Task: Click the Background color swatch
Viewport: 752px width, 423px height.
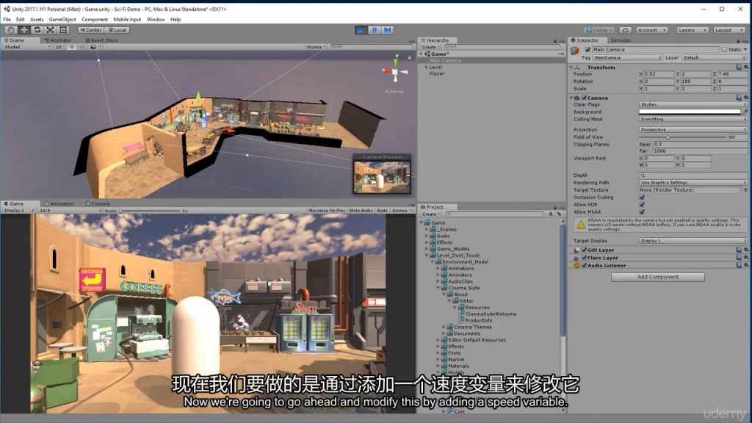Action: pyautogui.click(x=690, y=112)
